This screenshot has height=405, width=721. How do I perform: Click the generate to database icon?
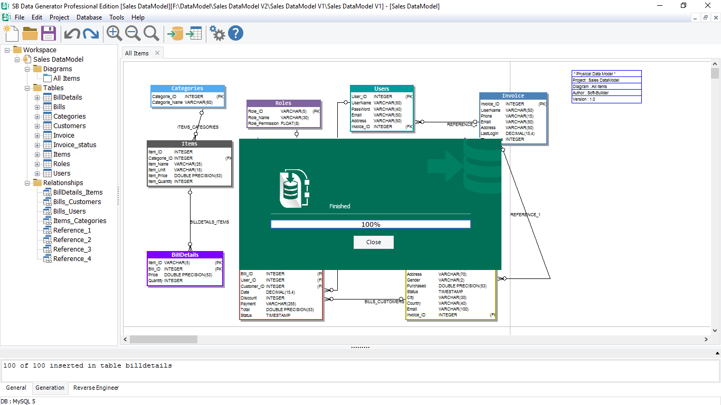coord(175,34)
